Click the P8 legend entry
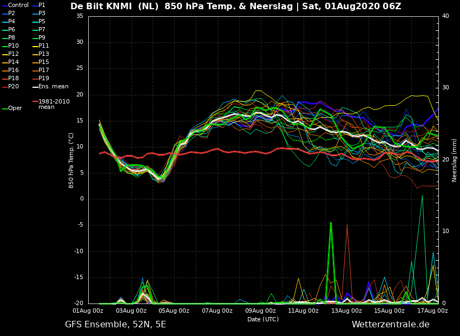 [x=12, y=38]
